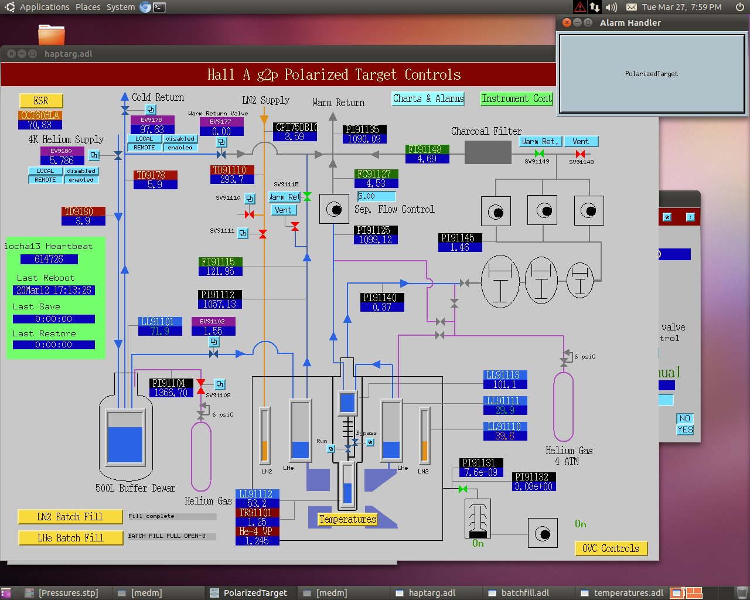
Task: Click PolarizedTarget in Alarm Handler
Action: click(652, 74)
